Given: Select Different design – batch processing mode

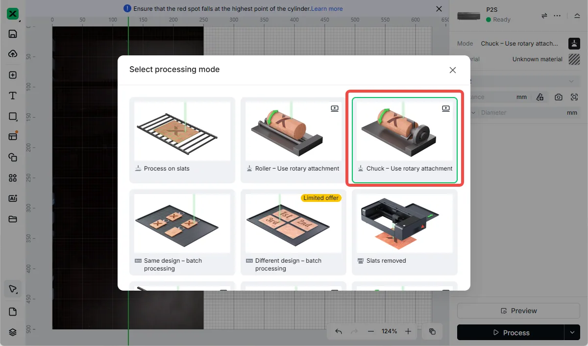Looking at the screenshot, I should coord(294,232).
